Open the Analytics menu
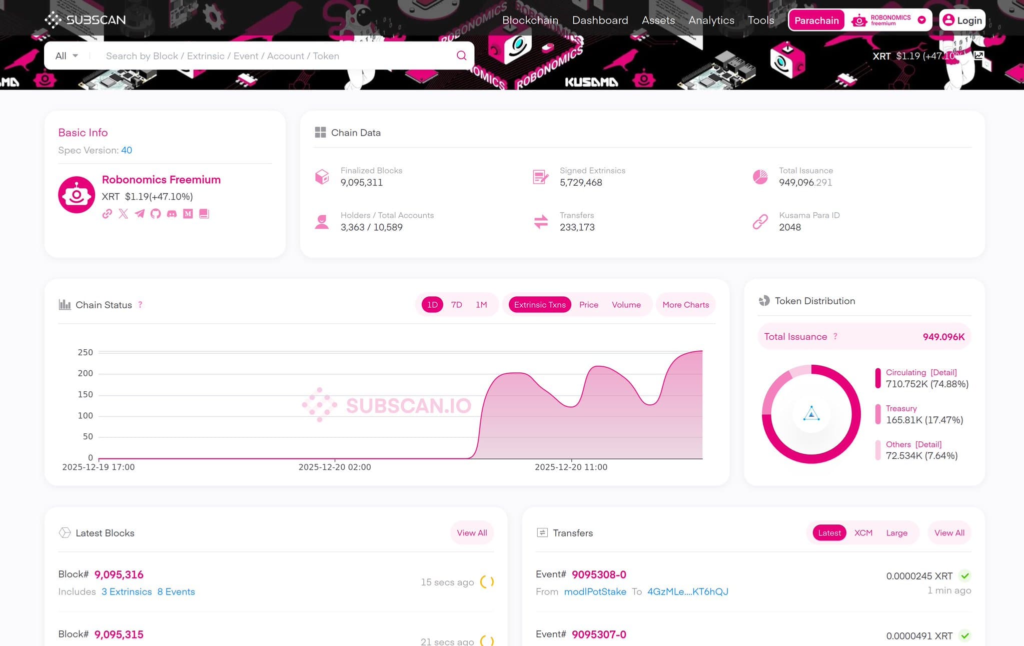Screen dimensions: 1024x646 [x=711, y=20]
